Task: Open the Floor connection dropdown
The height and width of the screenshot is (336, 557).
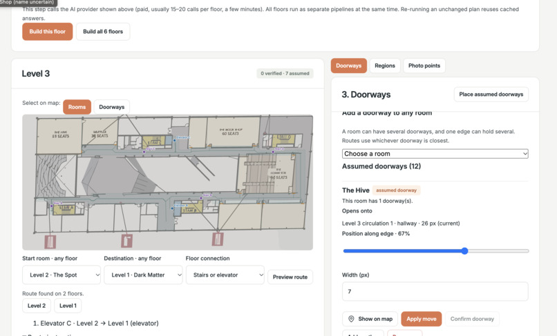Action: click(225, 275)
